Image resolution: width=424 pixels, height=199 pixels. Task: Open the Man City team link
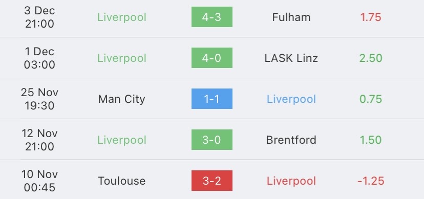122,99
